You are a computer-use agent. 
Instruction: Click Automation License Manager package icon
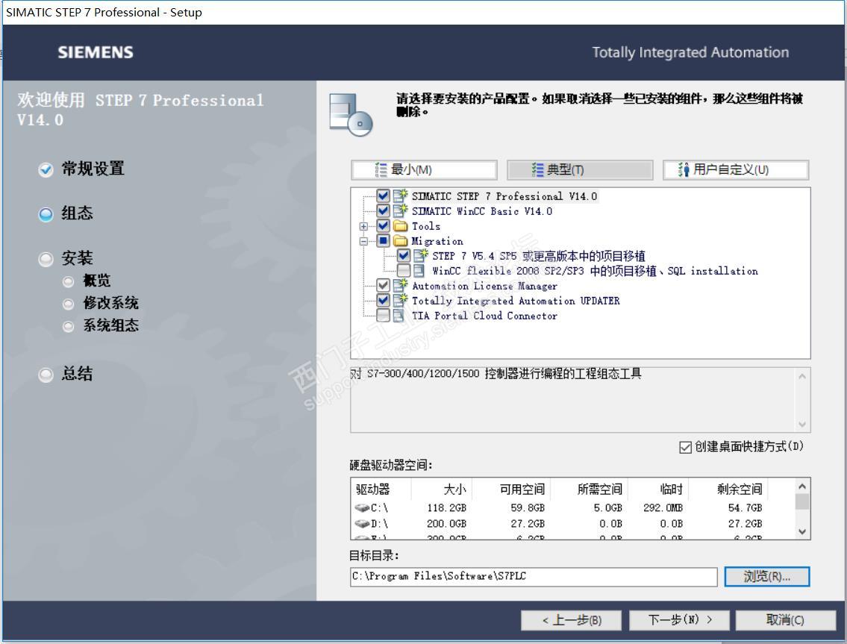400,285
